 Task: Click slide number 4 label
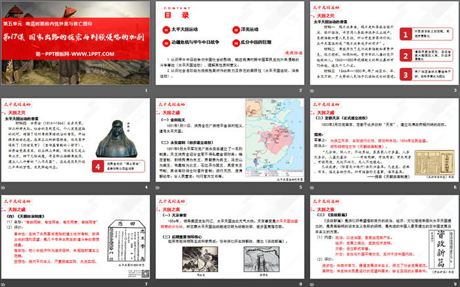(146, 187)
